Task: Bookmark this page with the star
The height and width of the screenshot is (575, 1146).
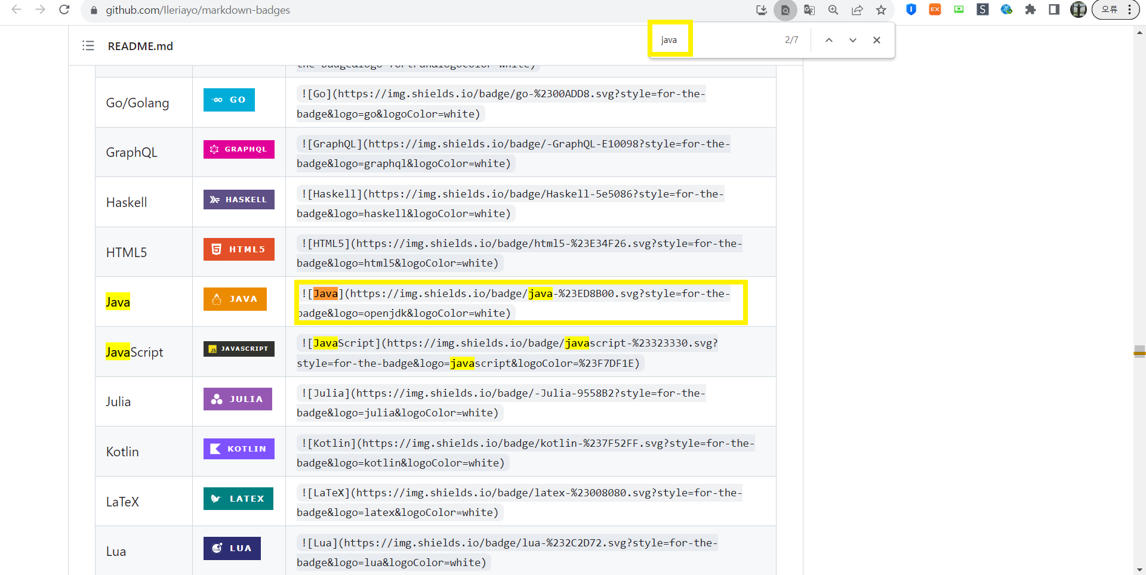Action: click(881, 10)
